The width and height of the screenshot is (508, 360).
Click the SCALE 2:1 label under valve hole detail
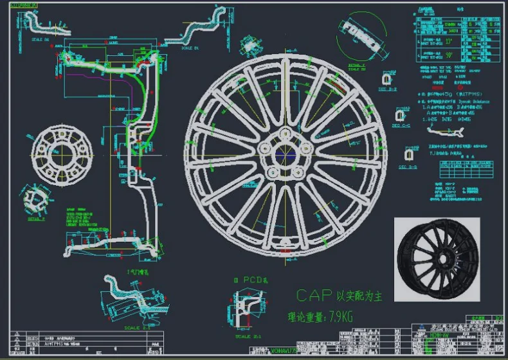click(x=137, y=328)
